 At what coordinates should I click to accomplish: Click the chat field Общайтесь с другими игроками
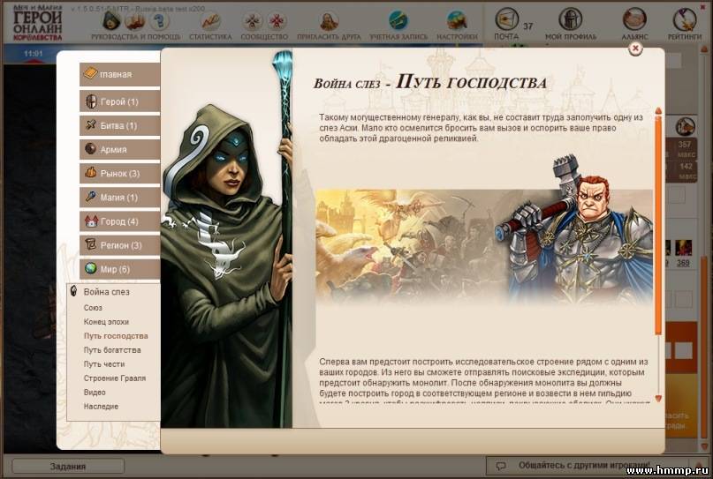(x=587, y=466)
